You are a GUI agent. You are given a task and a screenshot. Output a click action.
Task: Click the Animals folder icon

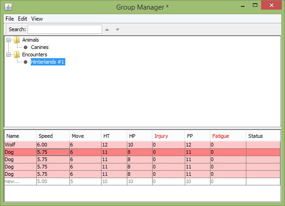[x=17, y=40]
